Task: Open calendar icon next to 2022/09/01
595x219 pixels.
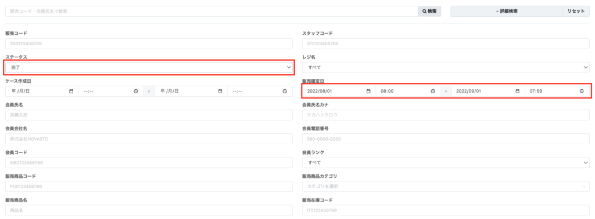Action: [517, 91]
